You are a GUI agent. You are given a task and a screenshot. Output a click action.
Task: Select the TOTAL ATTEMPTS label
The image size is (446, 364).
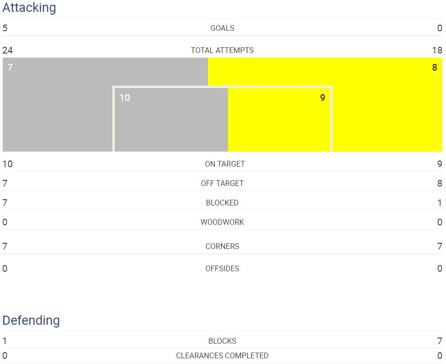[x=223, y=50]
